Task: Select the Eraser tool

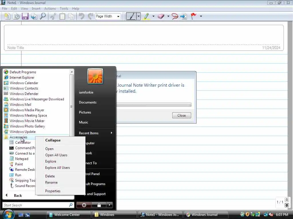Action: click(x=161, y=16)
